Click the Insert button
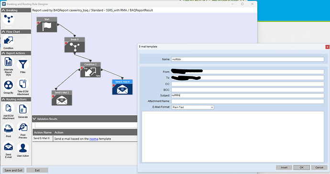The height and width of the screenshot is (174, 330). (284, 167)
